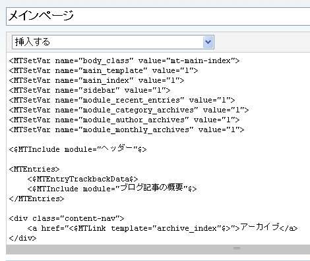Image resolution: width=310 pixels, height=261 pixels.
Task: Click the メインページ template name field
Action: point(158,16)
